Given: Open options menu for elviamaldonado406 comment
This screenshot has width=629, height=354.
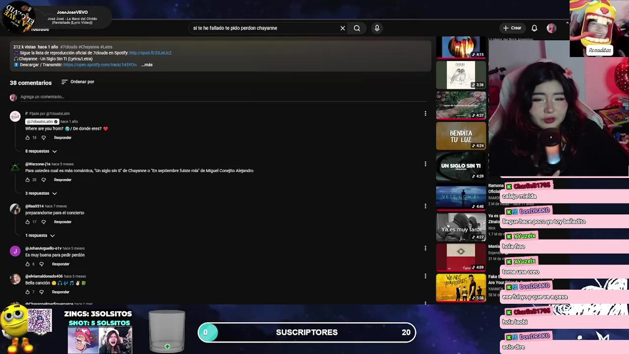Looking at the screenshot, I should click(x=425, y=276).
